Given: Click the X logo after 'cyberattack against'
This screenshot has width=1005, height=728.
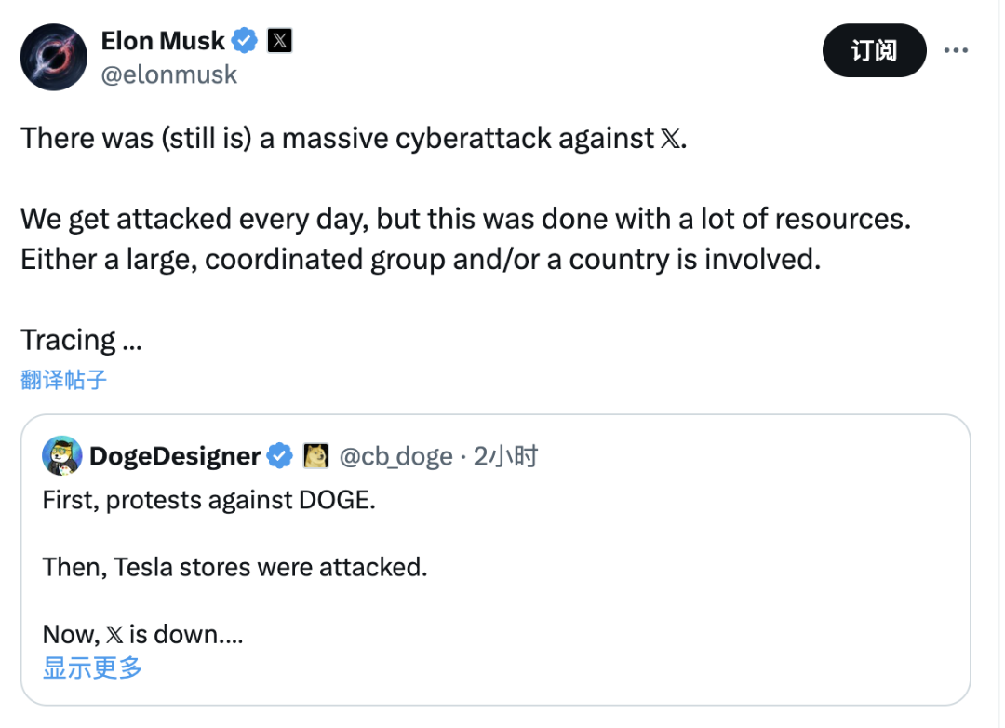Looking at the screenshot, I should click(669, 140).
